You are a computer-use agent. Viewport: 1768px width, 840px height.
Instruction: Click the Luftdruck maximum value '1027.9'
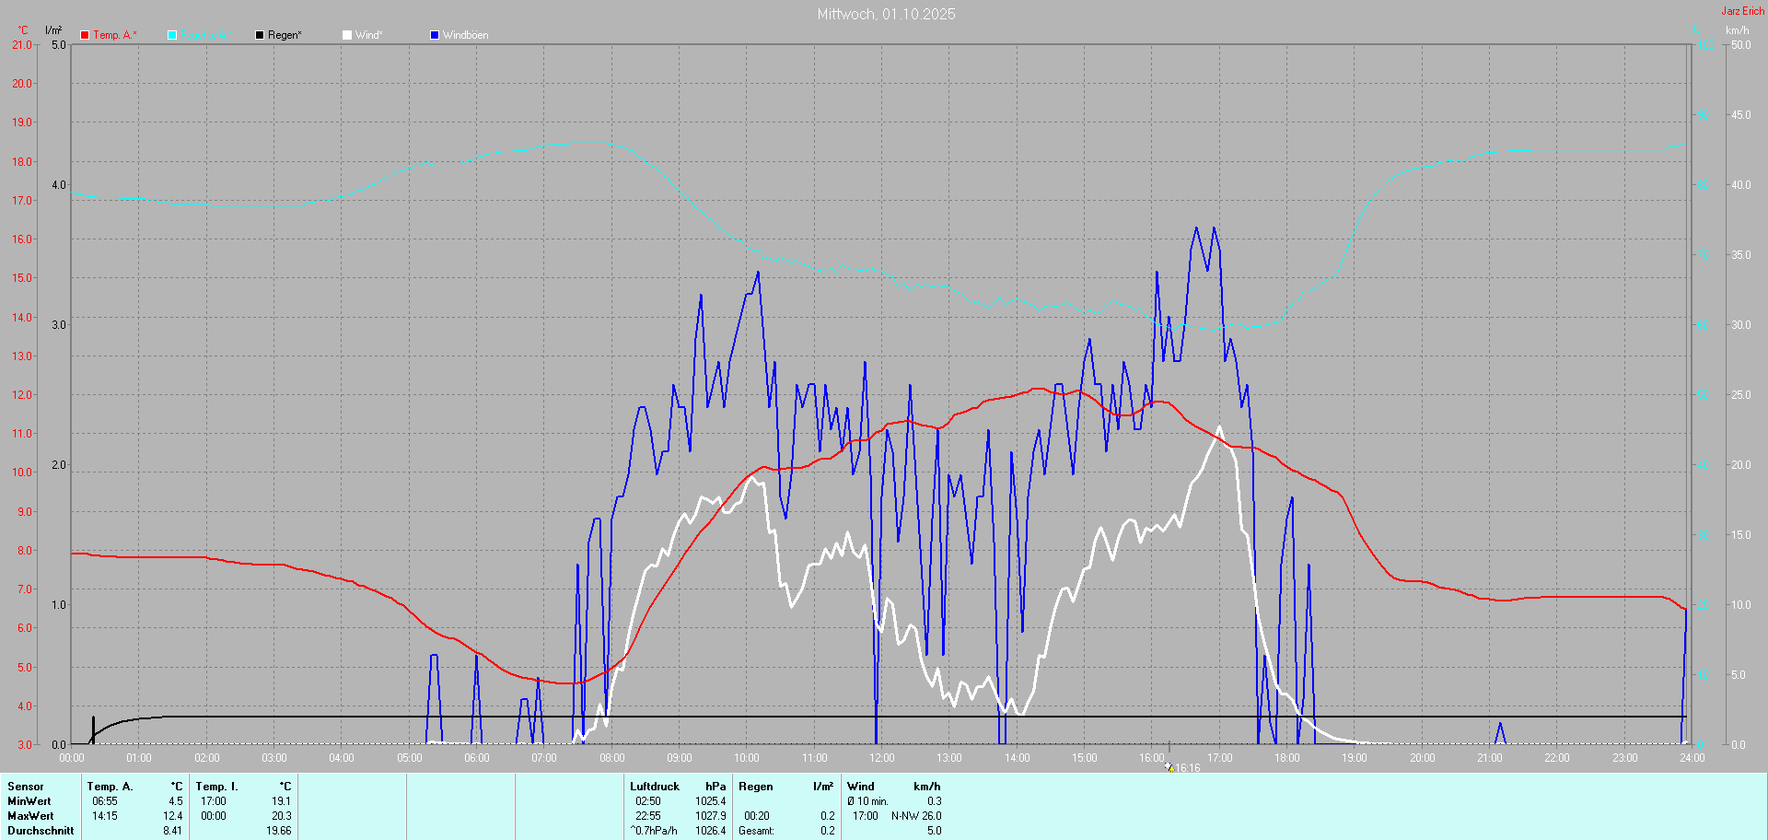[x=711, y=816]
